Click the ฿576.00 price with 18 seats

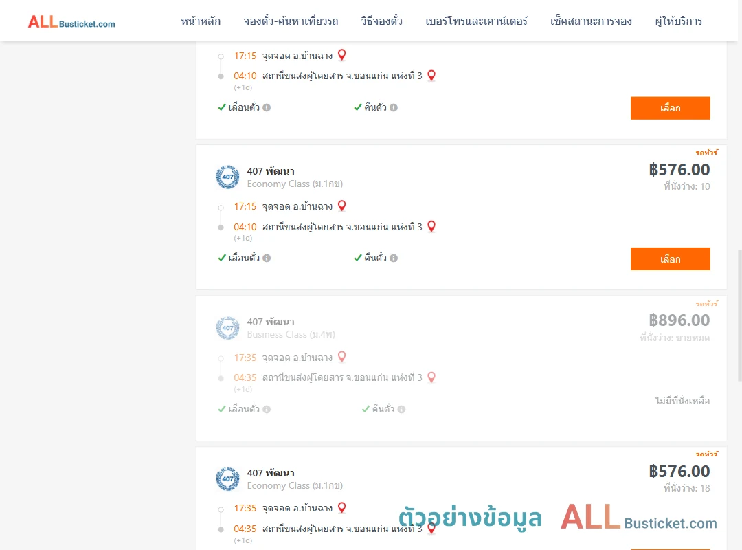click(679, 471)
